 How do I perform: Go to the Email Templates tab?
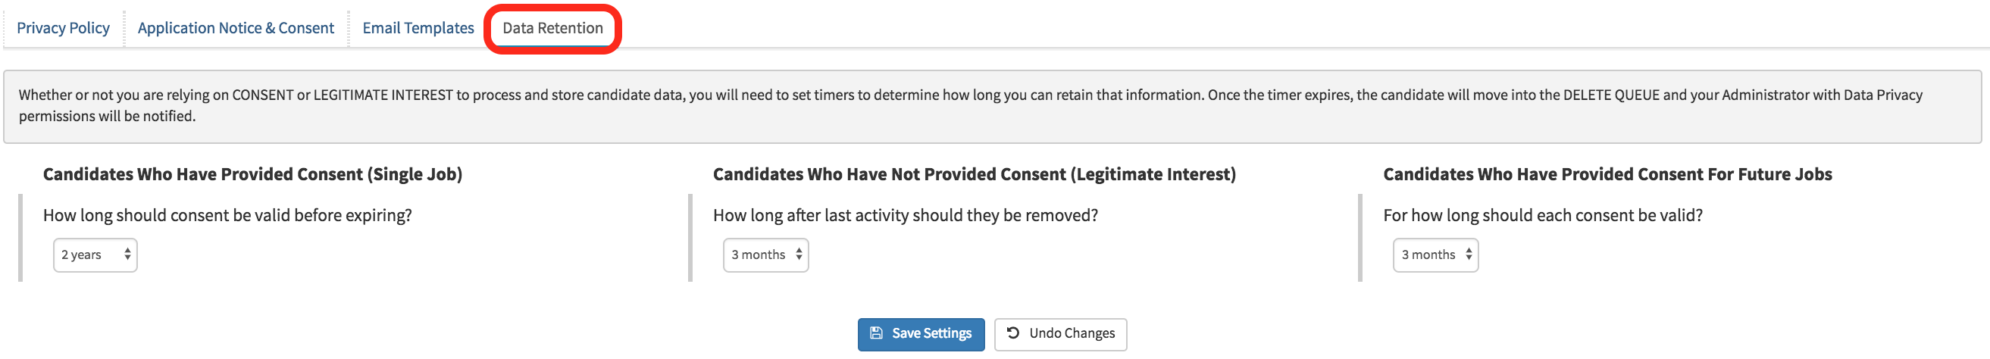(x=418, y=29)
